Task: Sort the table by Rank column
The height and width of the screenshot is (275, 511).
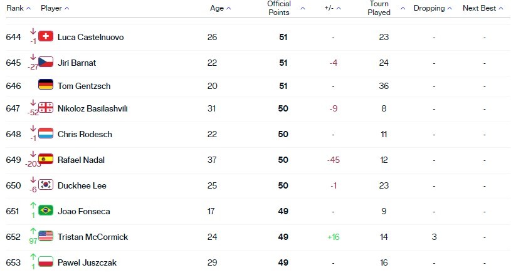Action: click(x=19, y=8)
